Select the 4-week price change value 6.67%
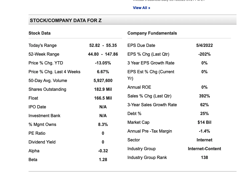This screenshot has width=240, height=172. 103,72
